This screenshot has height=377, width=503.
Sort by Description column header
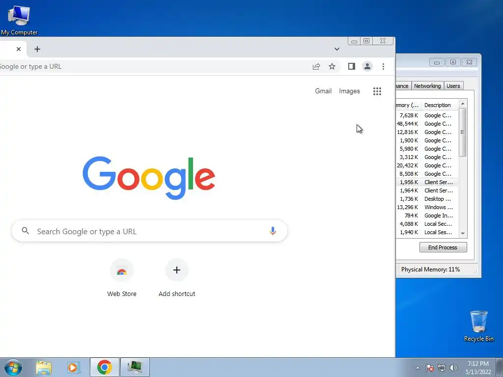440,105
